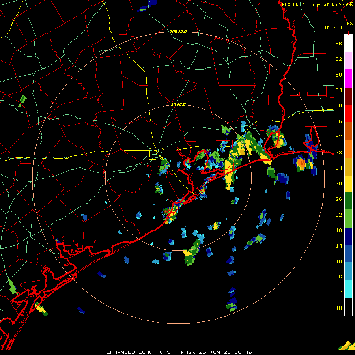Click the 18 legend value

(339, 230)
